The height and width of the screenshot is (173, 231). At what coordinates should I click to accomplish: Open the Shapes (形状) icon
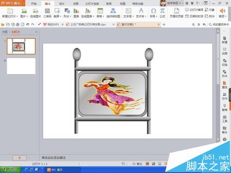(67, 11)
